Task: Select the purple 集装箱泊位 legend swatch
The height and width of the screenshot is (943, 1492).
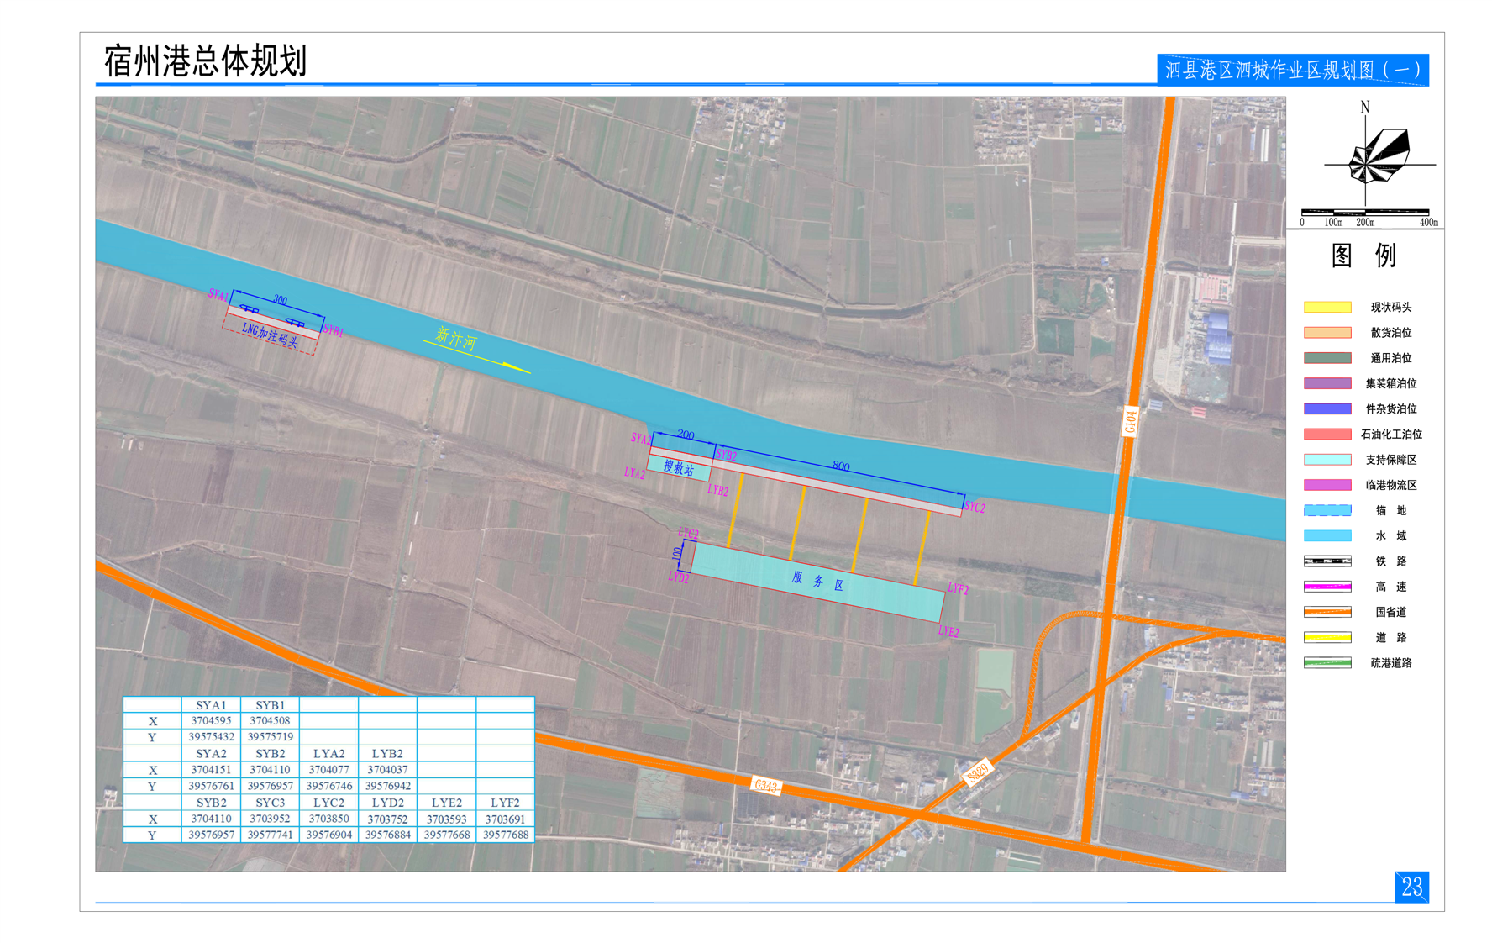Action: (x=1327, y=383)
